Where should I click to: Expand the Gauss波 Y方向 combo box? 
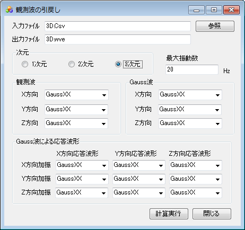(x=190, y=110)
